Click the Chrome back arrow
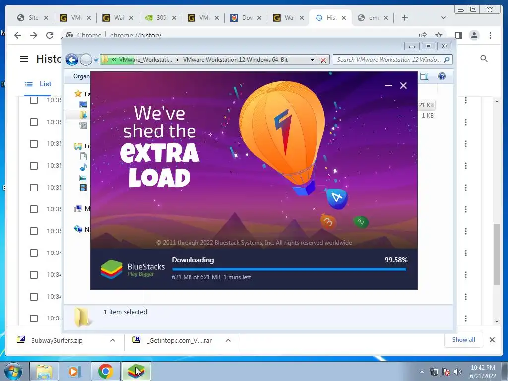508x381 pixels. [x=18, y=35]
